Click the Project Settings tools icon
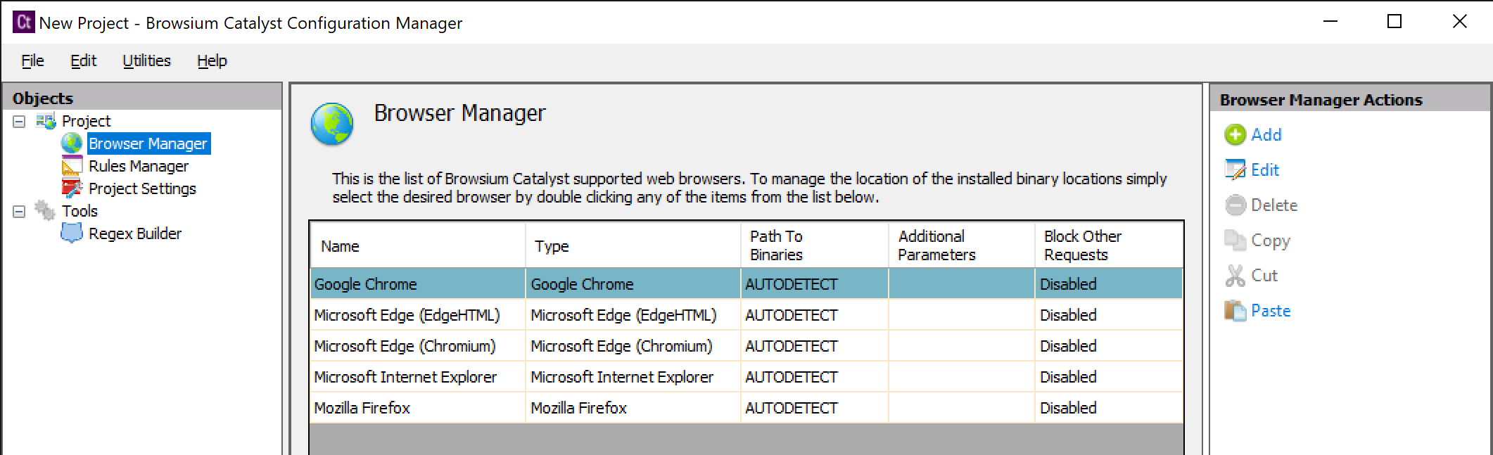The width and height of the screenshot is (1493, 455). [71, 188]
